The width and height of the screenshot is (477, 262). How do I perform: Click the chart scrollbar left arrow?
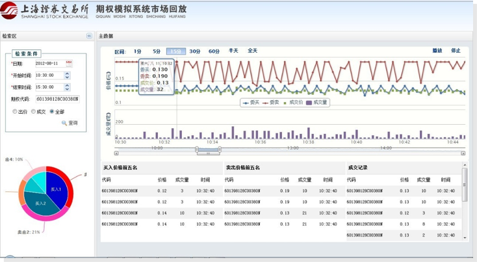click(116, 153)
